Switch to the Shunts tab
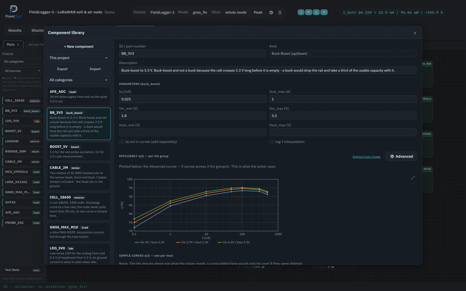This screenshot has width=466, height=291. pyautogui.click(x=38, y=31)
